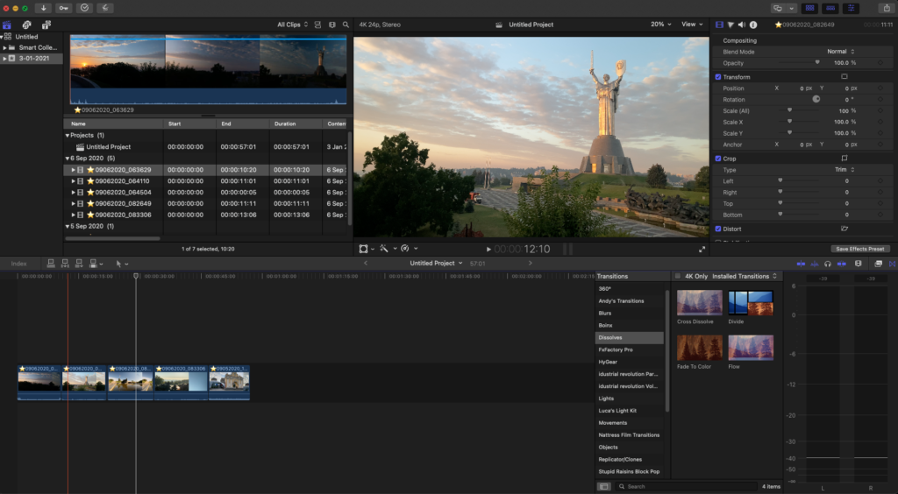Click the Distort on-screen controls icon
The height and width of the screenshot is (494, 898).
[845, 229]
